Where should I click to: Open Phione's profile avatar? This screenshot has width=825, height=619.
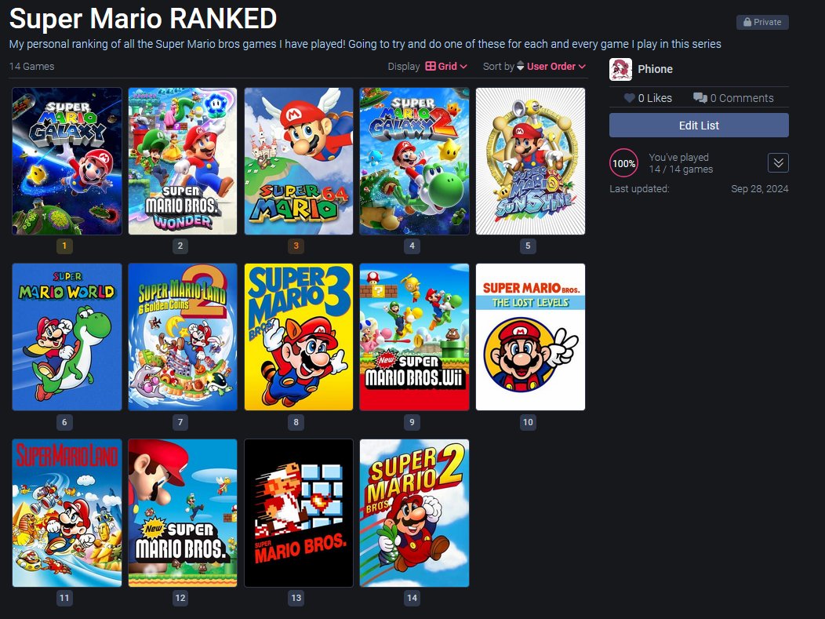click(x=620, y=70)
